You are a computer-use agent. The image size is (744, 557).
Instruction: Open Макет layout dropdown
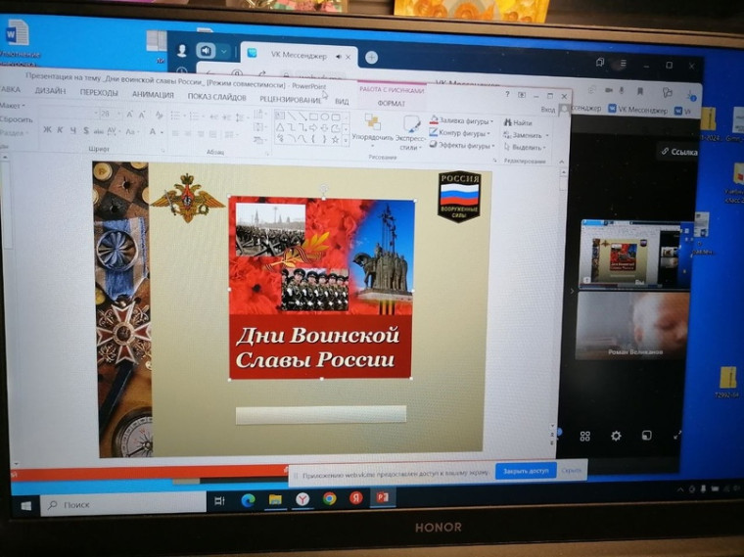(13, 105)
